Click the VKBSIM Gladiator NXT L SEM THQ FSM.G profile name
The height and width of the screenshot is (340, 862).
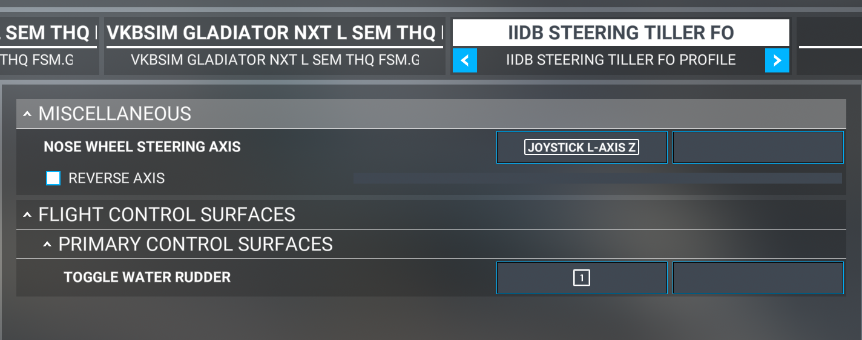(x=275, y=60)
